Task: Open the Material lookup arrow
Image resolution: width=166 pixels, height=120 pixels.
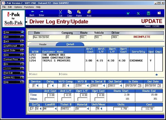Action: point(88,109)
